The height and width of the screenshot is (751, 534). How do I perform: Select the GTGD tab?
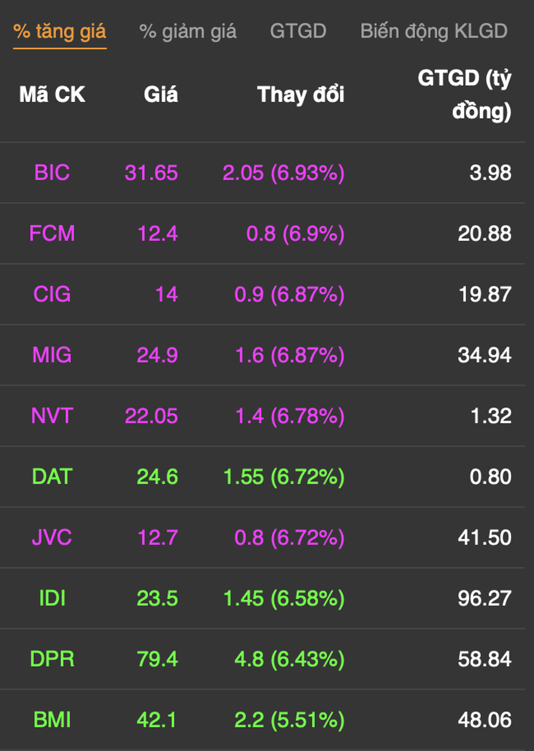[x=298, y=31]
